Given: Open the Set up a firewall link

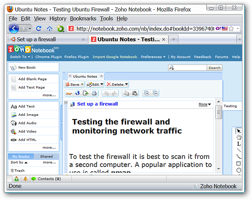Looking at the screenshot, I should (97, 104).
